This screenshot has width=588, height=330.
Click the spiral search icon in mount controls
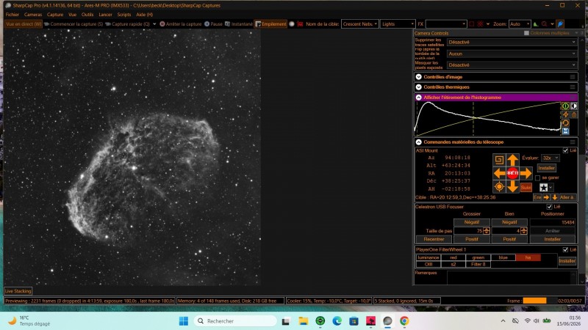499,160
